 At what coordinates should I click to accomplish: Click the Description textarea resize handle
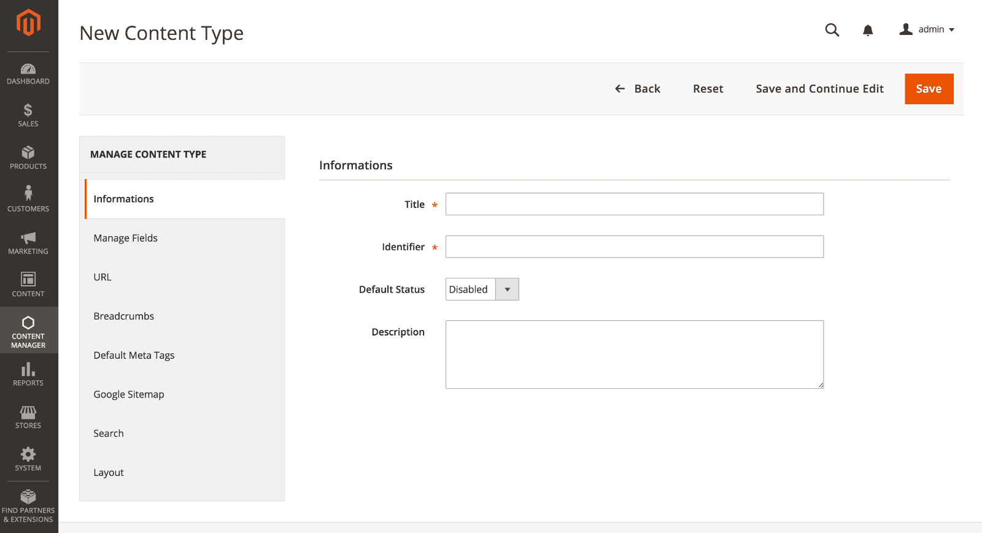(x=821, y=385)
